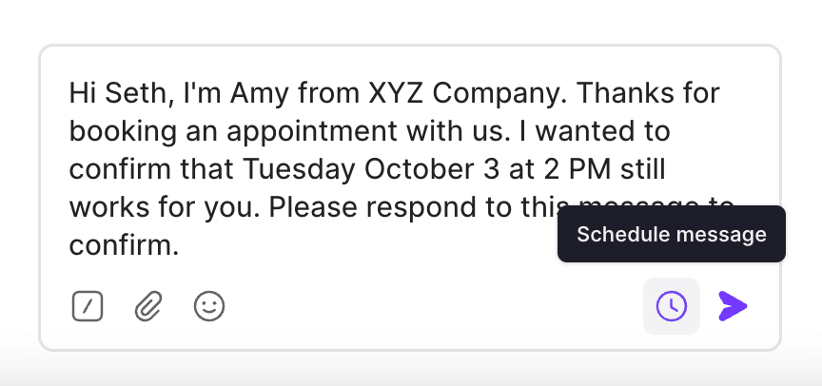The height and width of the screenshot is (386, 822).
Task: Attach a file with the paperclip icon
Action: pyautogui.click(x=147, y=306)
